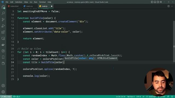Click "setAttribute" on line 15

point(43,32)
